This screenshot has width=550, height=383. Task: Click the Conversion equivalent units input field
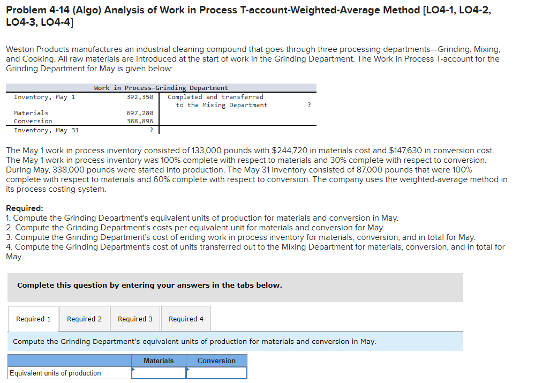(217, 372)
